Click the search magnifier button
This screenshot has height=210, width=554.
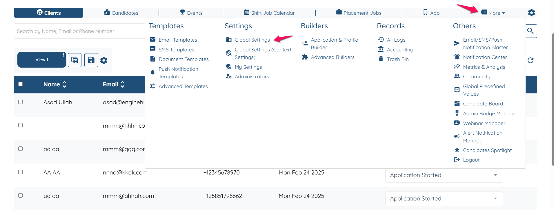(531, 31)
